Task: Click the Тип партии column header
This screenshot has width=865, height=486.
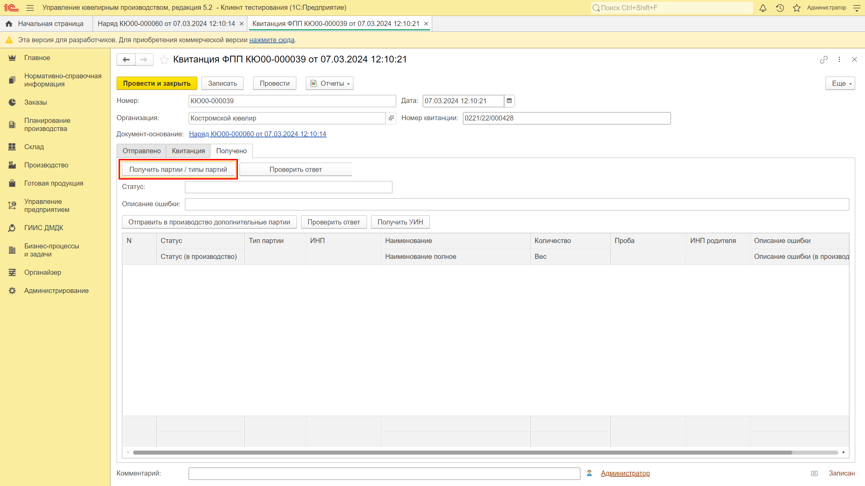Action: pos(275,248)
